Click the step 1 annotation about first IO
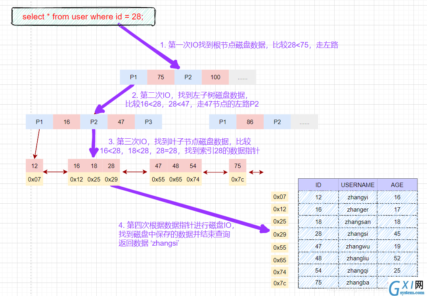Screen dimensions: 427x296 [x=249, y=45]
